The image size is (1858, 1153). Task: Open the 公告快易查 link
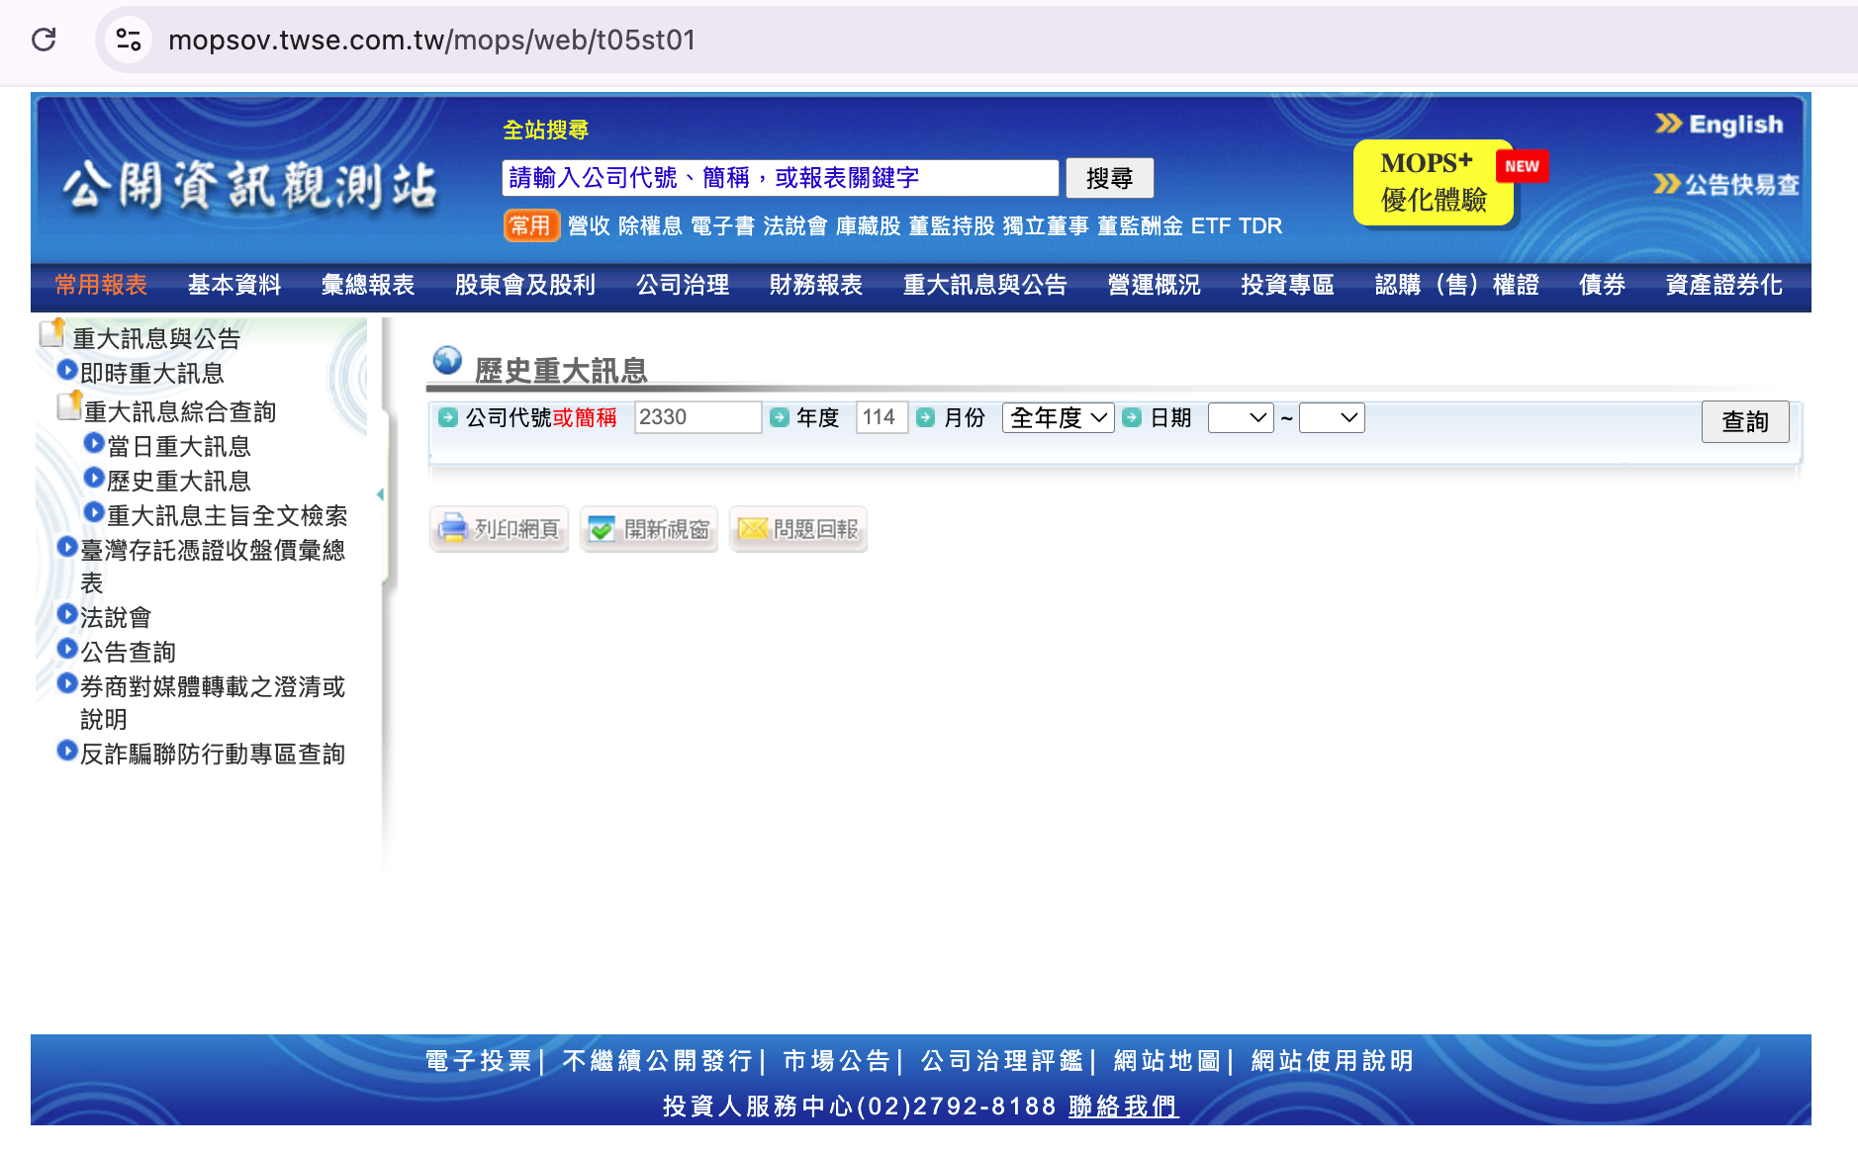1741,184
